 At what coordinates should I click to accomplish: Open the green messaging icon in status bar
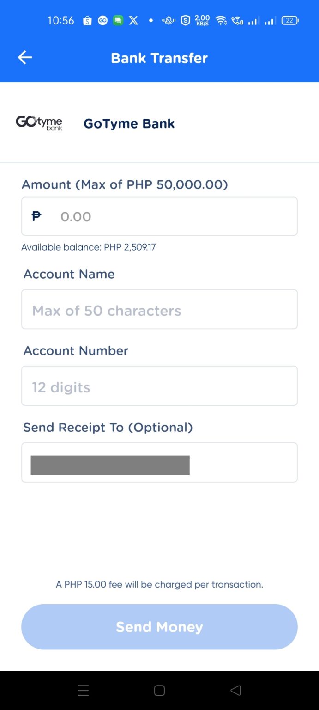coord(118,20)
